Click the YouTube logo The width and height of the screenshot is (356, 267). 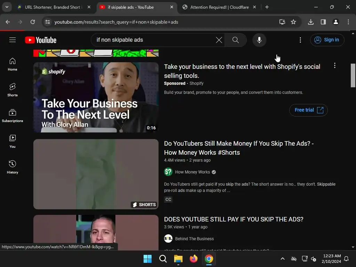(x=41, y=40)
